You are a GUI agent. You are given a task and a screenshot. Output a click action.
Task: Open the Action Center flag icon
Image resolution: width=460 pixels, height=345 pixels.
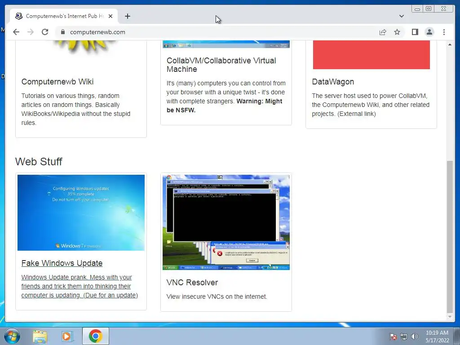pyautogui.click(x=393, y=336)
